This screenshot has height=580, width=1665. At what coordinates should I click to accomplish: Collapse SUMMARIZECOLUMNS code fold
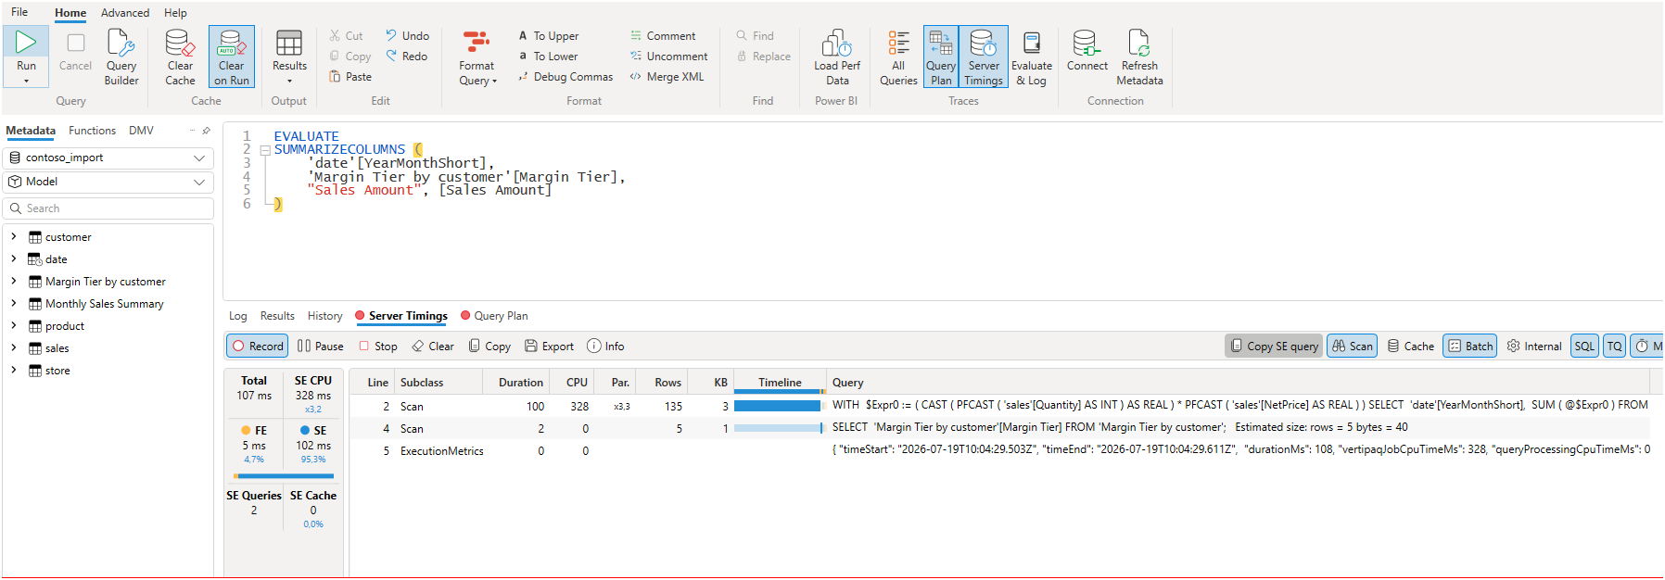(x=265, y=150)
